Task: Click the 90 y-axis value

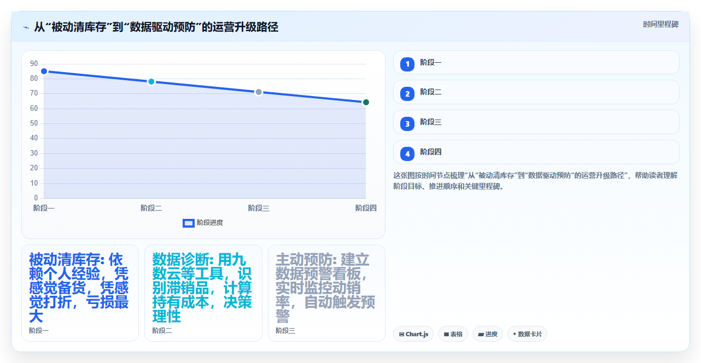Action: [x=34, y=64]
